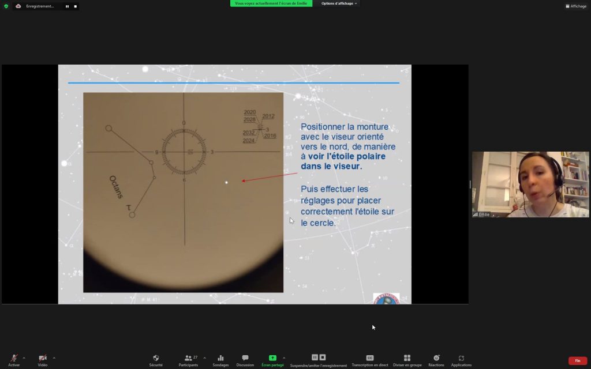Click the Emilie name label on video
The width and height of the screenshot is (591, 369).
pyautogui.click(x=484, y=214)
